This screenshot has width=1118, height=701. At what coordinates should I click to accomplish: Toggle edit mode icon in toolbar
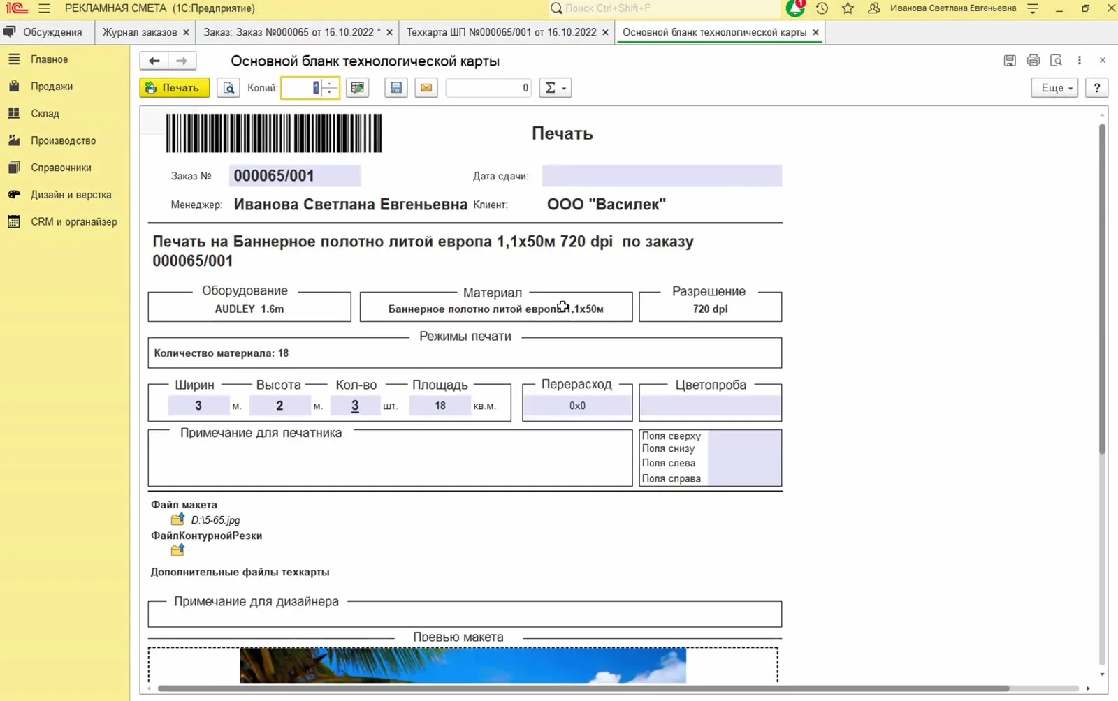pyautogui.click(x=357, y=88)
